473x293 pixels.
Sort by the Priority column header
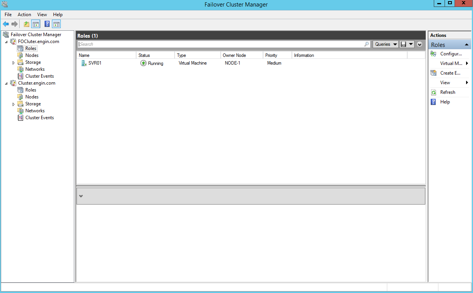pyautogui.click(x=278, y=55)
